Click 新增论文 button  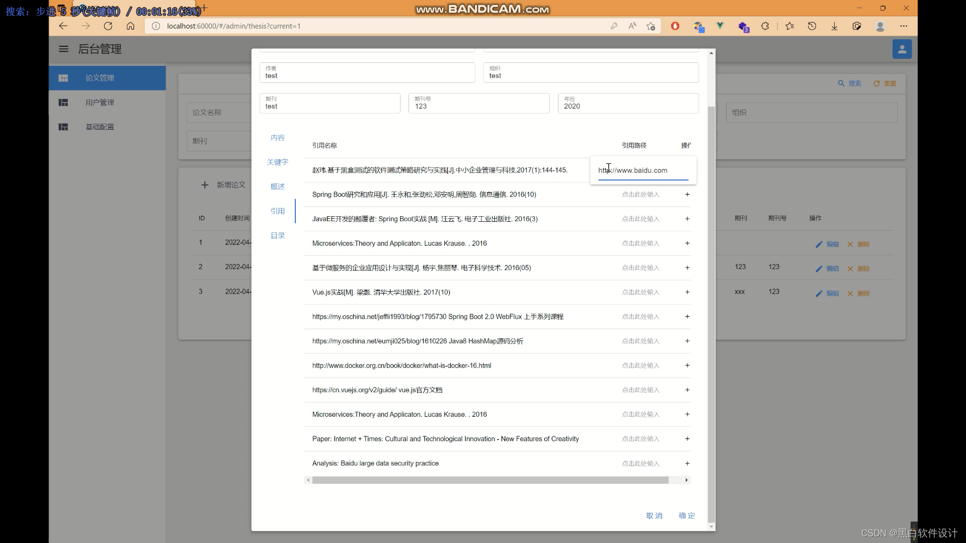click(x=223, y=185)
